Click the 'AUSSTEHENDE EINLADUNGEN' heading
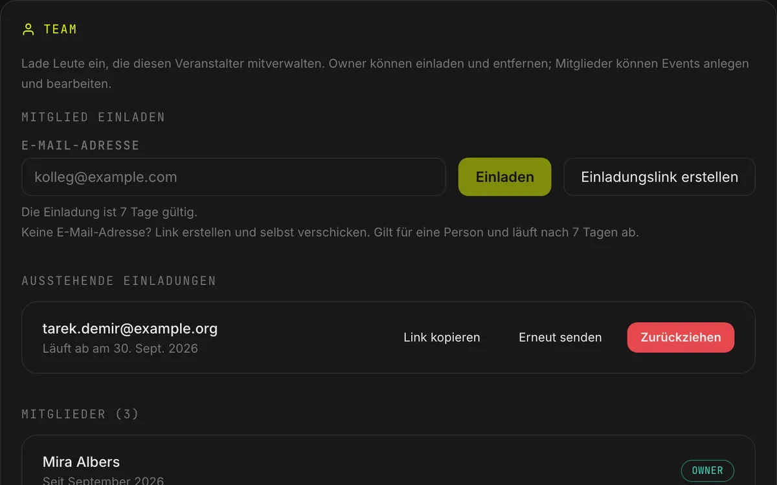 [119, 281]
